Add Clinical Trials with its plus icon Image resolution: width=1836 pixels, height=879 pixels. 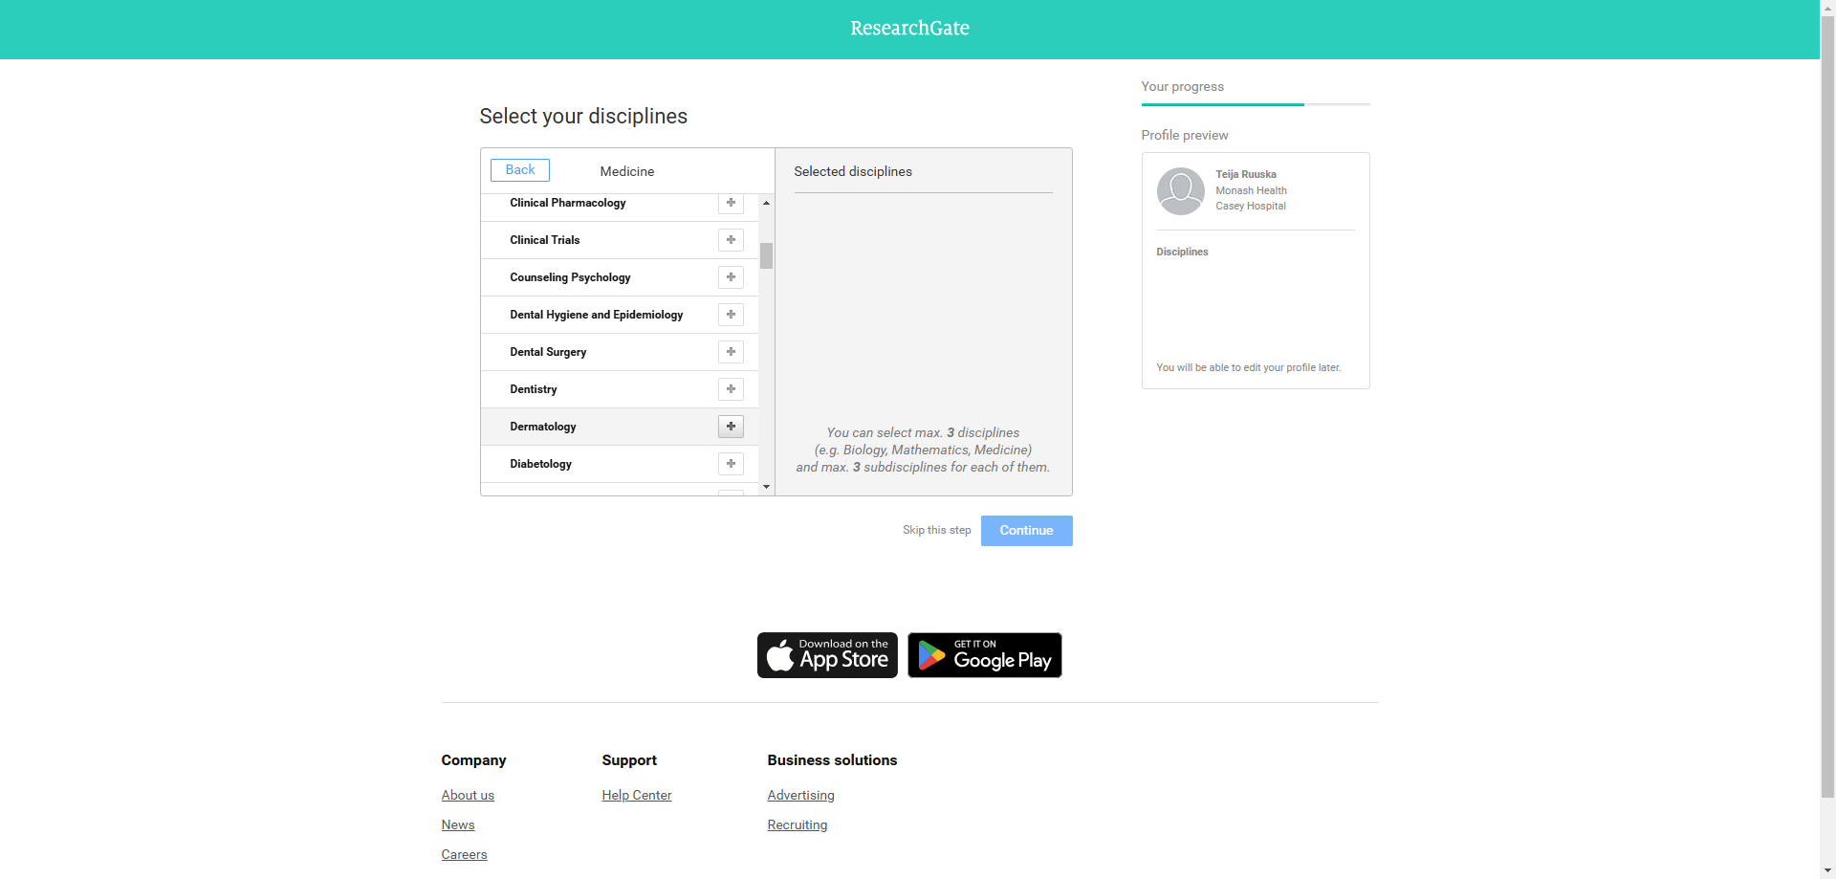(731, 240)
